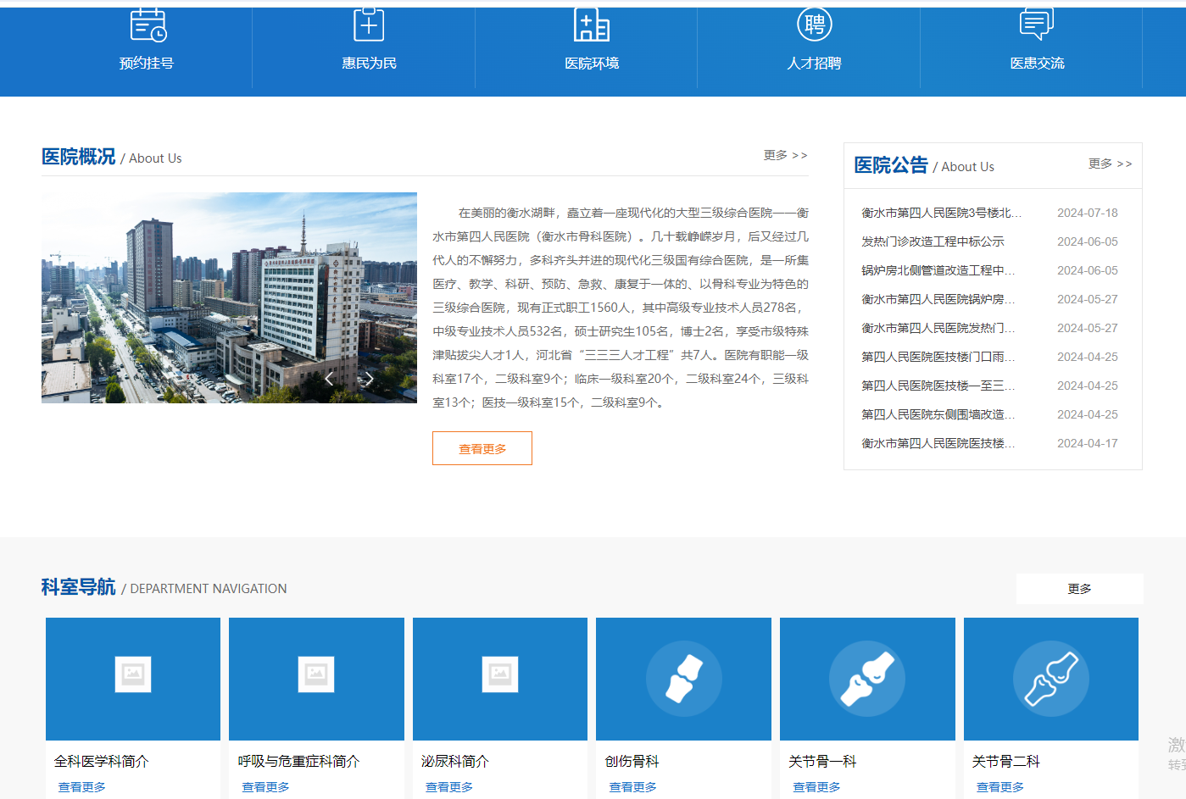Click the 呼吸与危重症科简介 title
1186x799 pixels.
click(298, 762)
